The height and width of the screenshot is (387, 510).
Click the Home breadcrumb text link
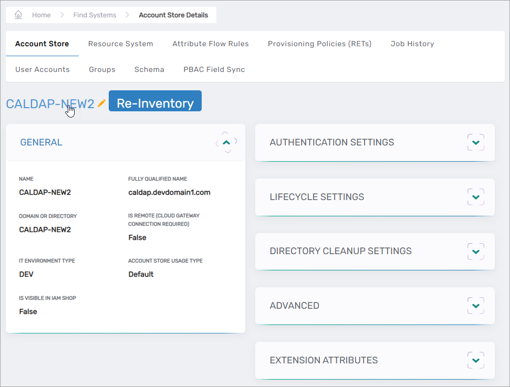coord(41,15)
